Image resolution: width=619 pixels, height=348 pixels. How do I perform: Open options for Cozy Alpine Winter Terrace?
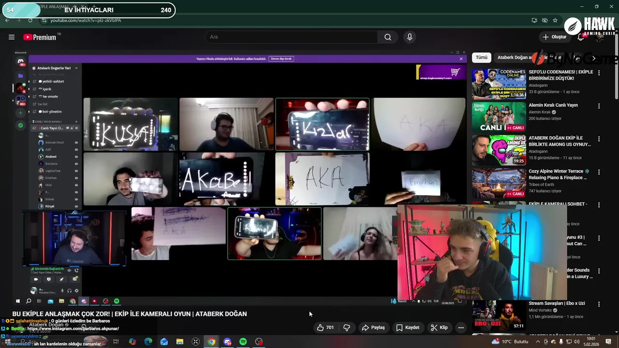coord(599,172)
